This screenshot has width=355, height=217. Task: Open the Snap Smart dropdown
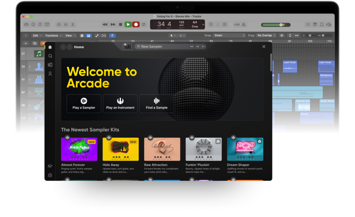click(230, 35)
